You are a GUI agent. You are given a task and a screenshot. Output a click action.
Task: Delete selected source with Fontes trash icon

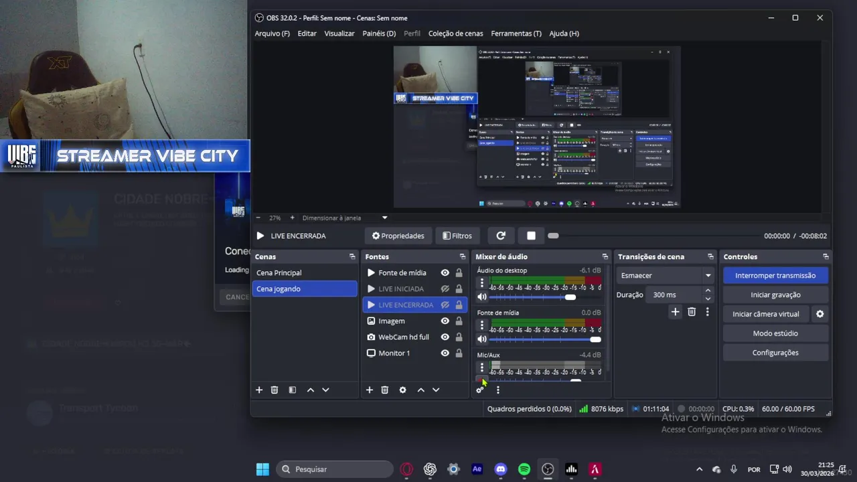click(385, 390)
